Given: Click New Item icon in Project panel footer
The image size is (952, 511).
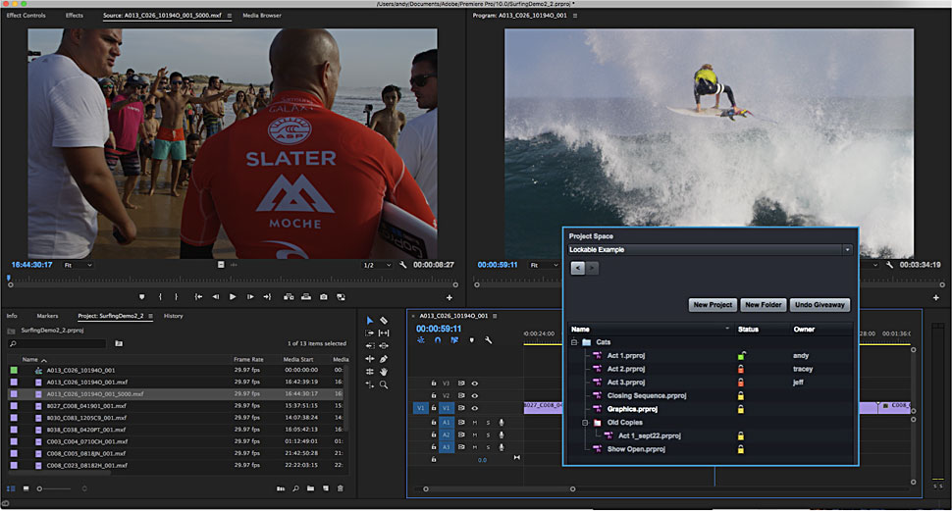Looking at the screenshot, I should point(326,488).
